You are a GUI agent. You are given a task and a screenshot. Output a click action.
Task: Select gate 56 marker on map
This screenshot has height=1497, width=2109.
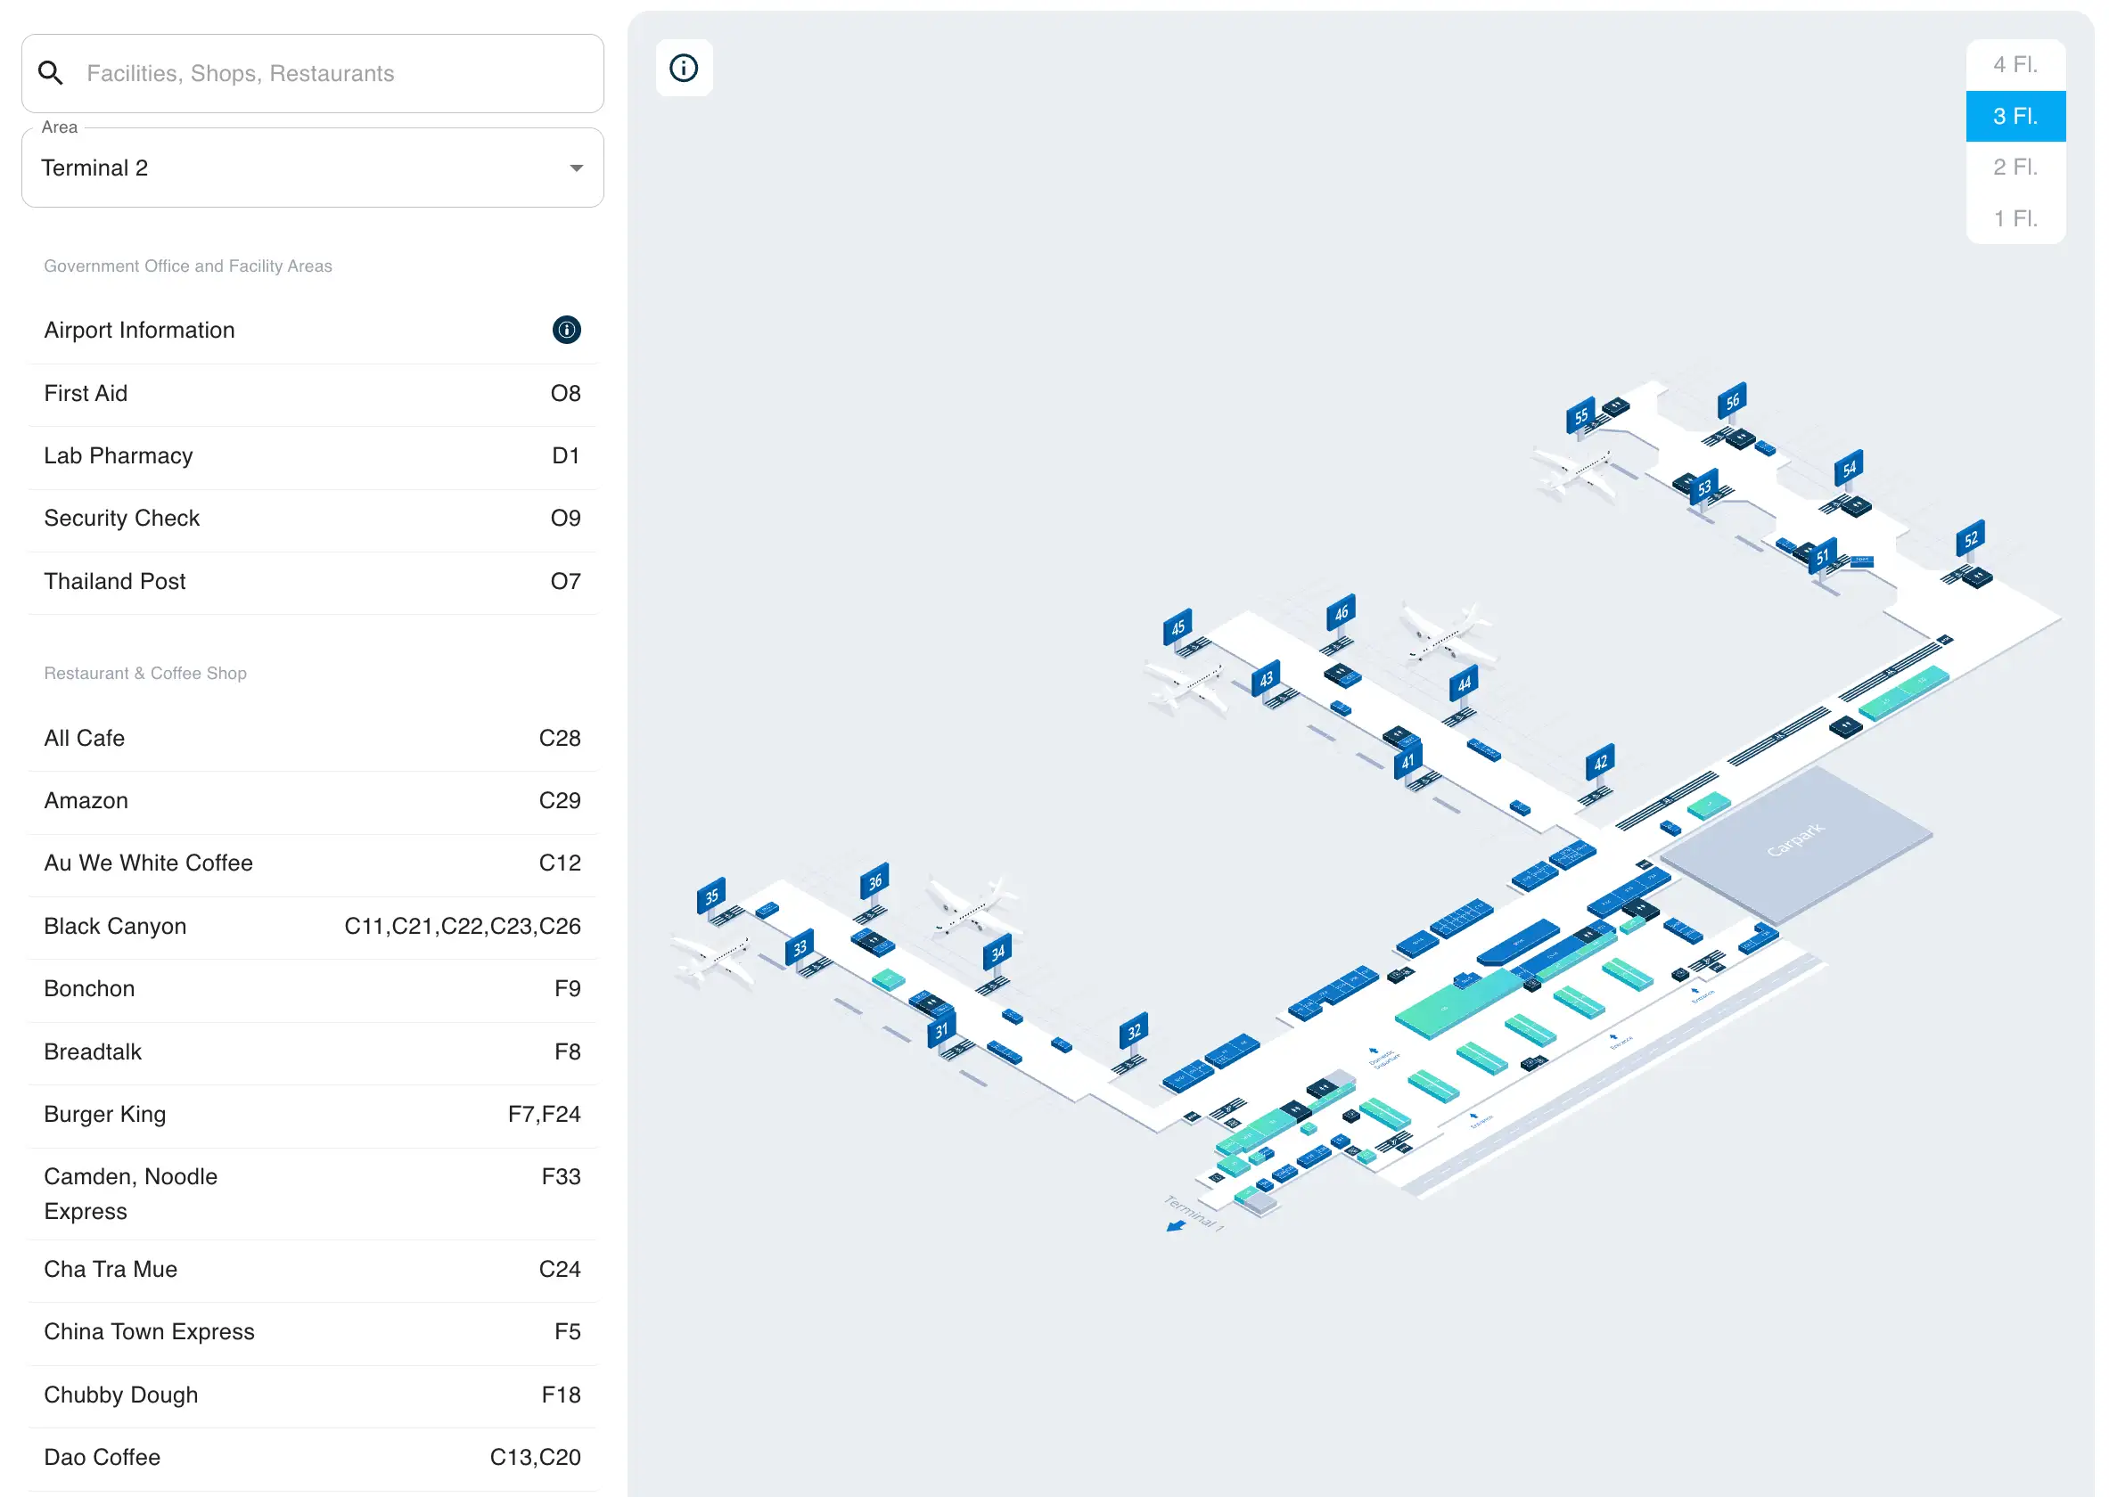(x=1732, y=400)
